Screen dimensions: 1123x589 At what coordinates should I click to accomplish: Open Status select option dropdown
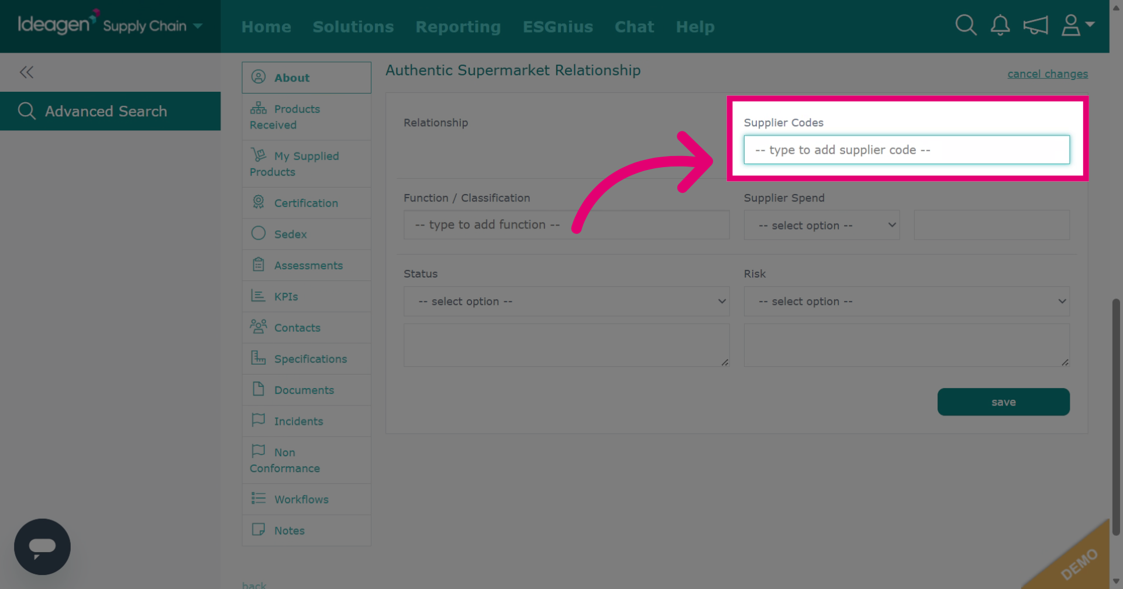[x=566, y=301]
